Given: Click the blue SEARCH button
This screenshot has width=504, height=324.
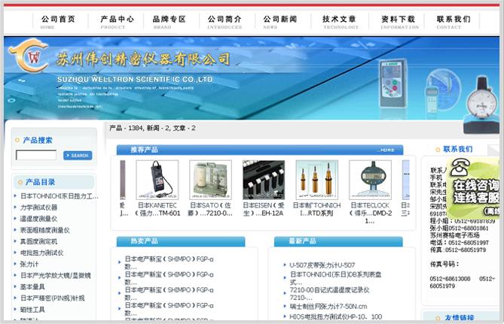Looking at the screenshot, I should pos(78,156).
